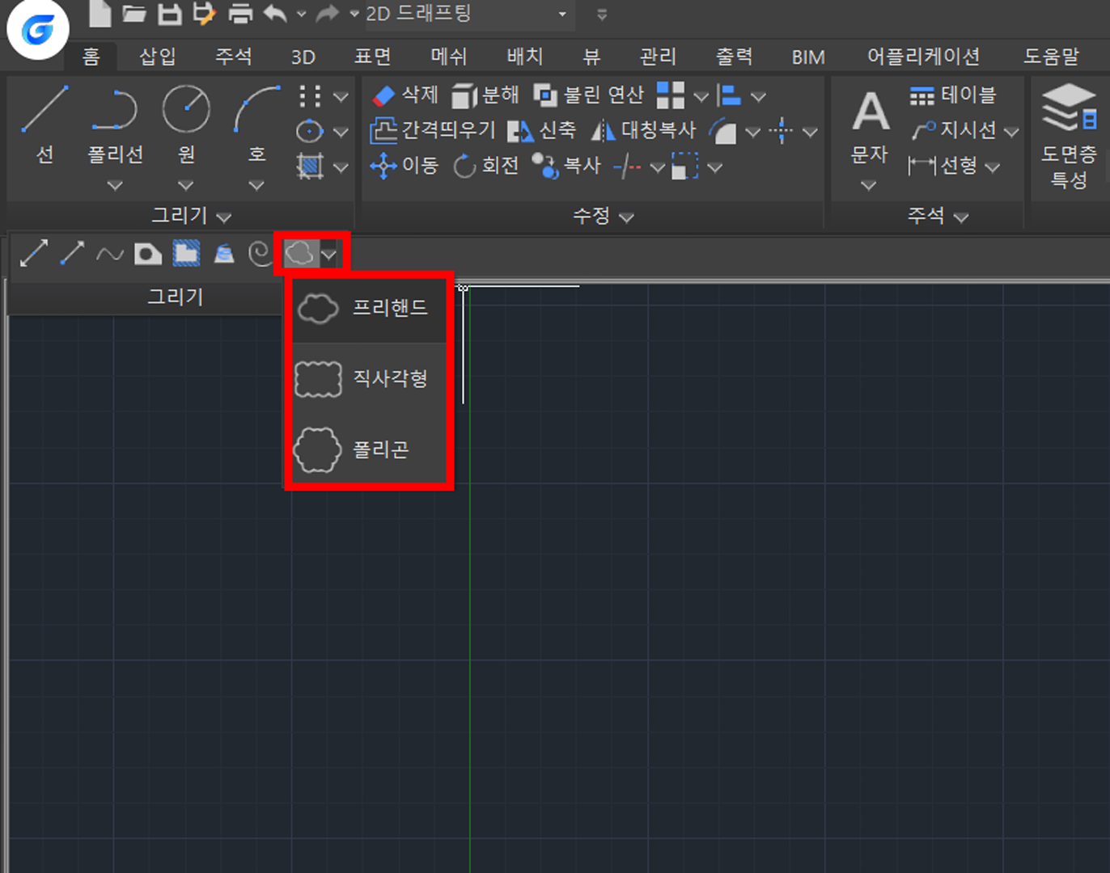Redo with the forward arrow icon
Image resolution: width=1110 pixels, height=873 pixels.
[327, 13]
